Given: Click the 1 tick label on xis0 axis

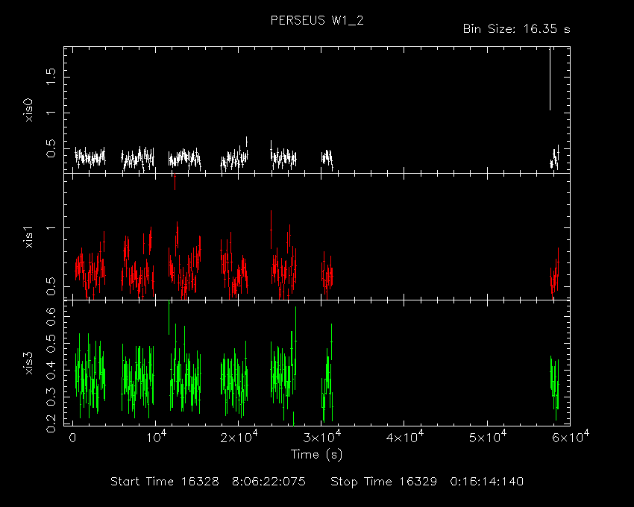Looking at the screenshot, I should click(x=51, y=113).
